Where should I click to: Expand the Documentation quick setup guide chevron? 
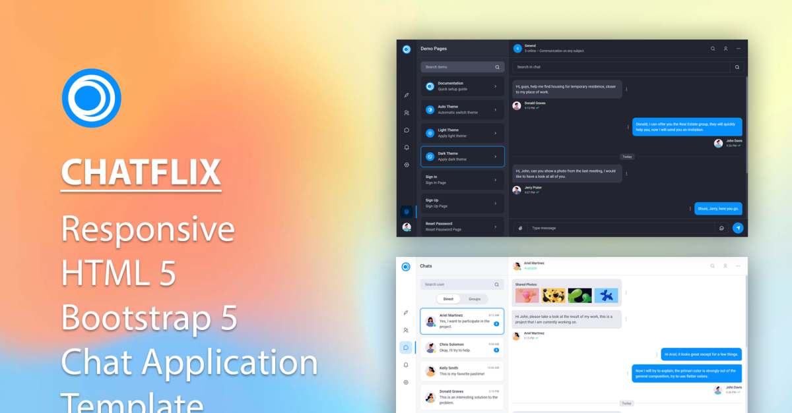pos(496,86)
